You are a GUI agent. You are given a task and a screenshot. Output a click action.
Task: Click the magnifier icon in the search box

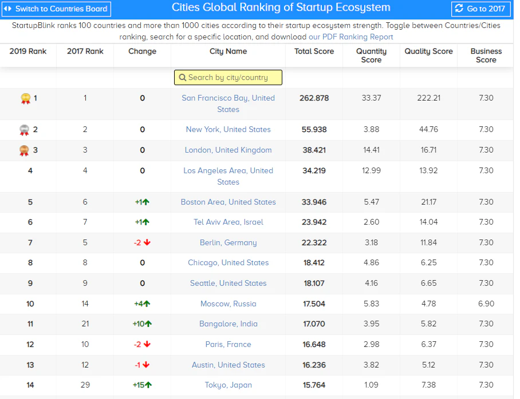pos(183,77)
